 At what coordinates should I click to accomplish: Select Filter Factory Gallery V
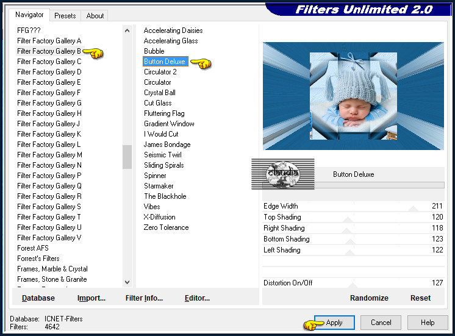[49, 238]
